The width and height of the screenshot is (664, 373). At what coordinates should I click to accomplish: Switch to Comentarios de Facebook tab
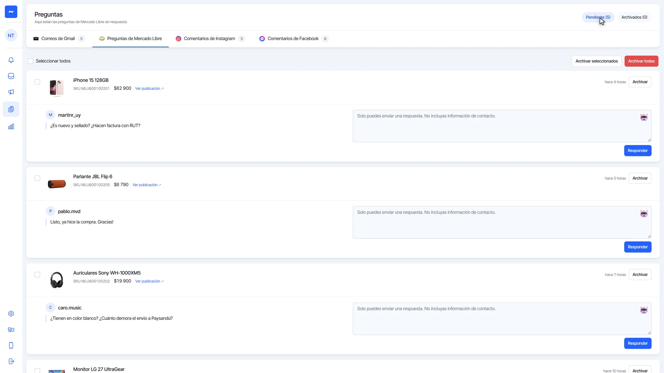point(294,39)
